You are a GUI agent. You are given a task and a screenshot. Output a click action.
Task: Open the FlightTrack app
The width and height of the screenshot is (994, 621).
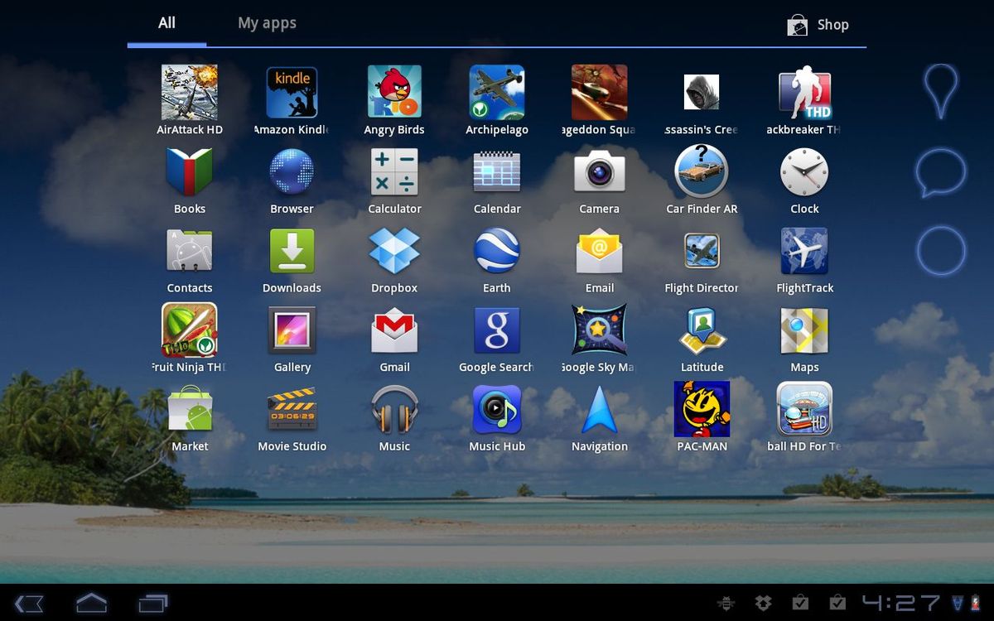(x=804, y=251)
